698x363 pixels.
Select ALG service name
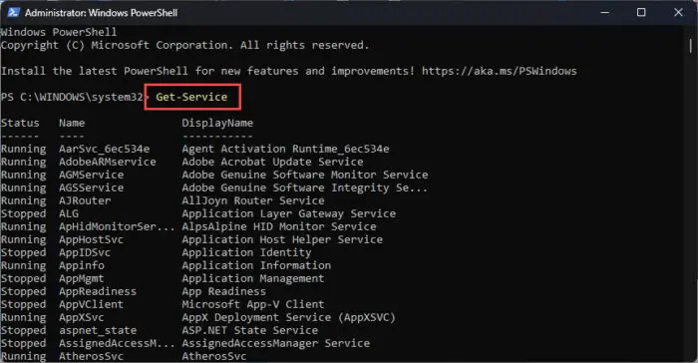[69, 213]
